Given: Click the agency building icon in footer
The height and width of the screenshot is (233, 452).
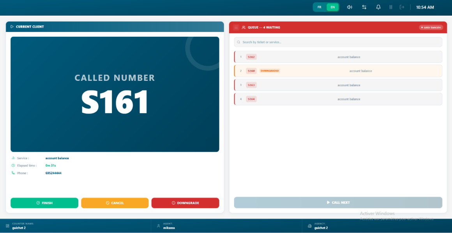Looking at the screenshot, I should click(x=310, y=226).
